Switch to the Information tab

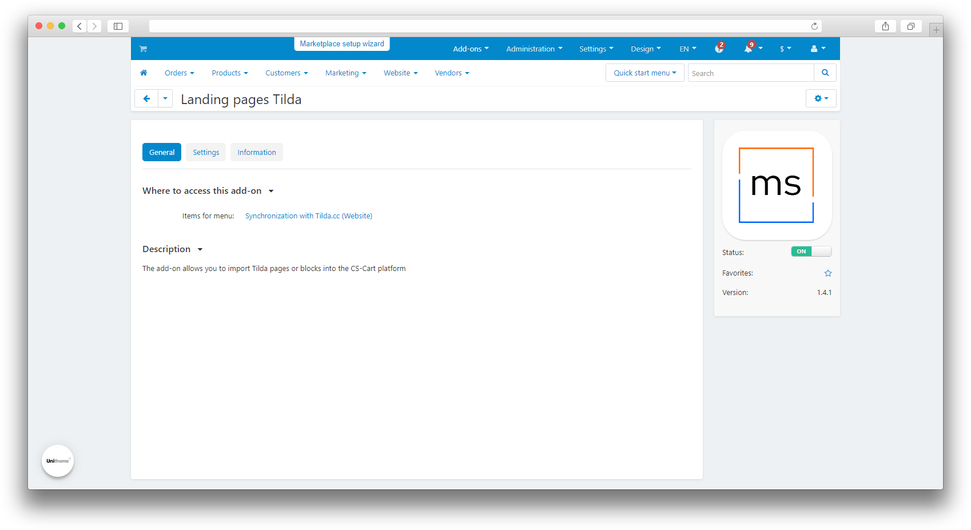257,153
